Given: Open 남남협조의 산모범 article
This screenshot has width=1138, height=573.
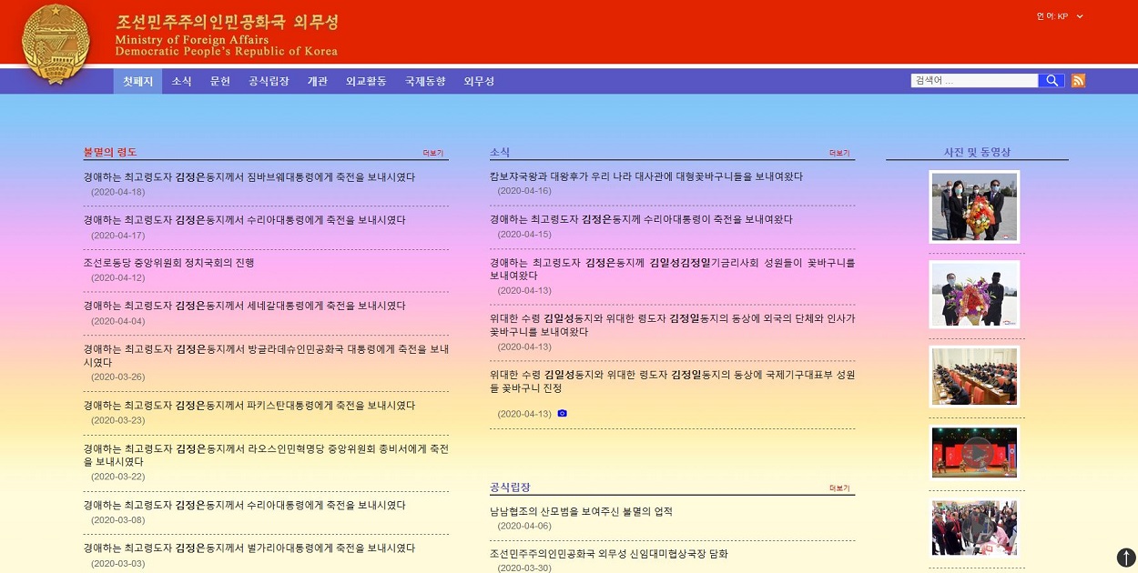Looking at the screenshot, I should (x=581, y=511).
